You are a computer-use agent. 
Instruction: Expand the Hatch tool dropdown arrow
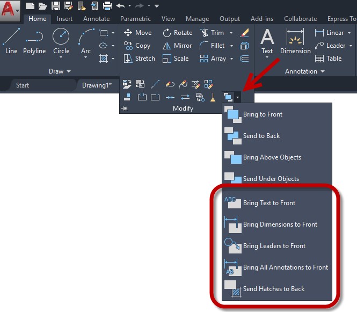(113, 59)
